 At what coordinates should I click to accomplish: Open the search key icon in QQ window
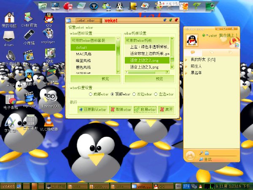(201, 152)
